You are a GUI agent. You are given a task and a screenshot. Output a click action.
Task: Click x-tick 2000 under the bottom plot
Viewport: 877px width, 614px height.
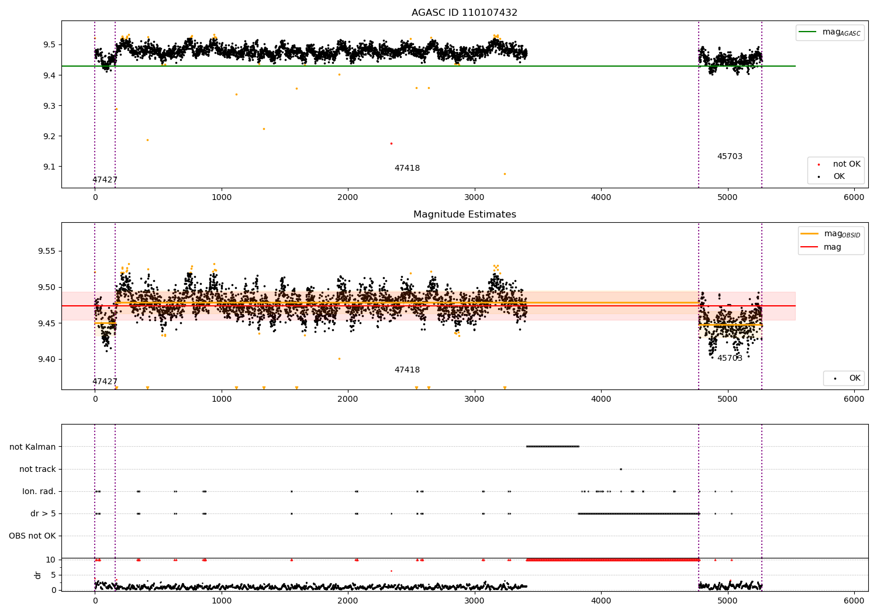point(348,601)
